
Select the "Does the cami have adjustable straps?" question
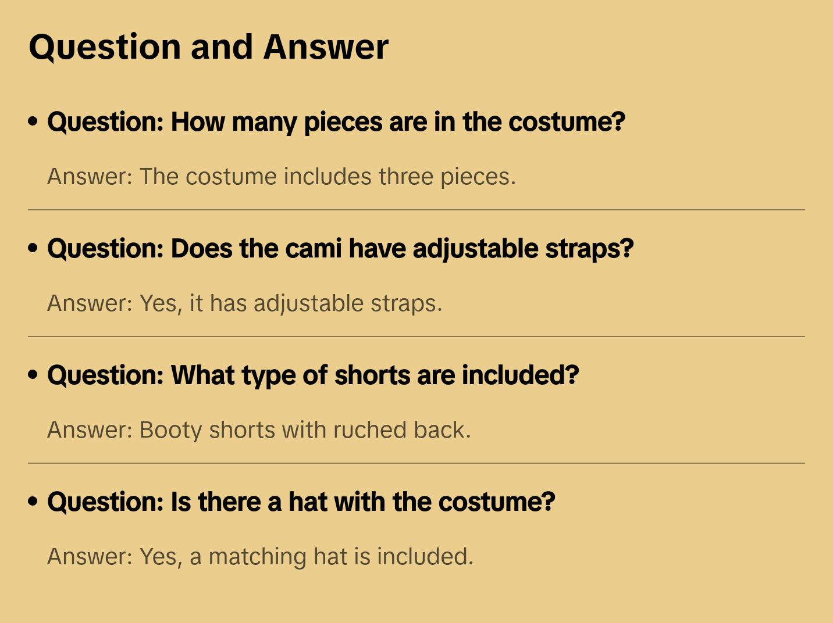click(340, 249)
